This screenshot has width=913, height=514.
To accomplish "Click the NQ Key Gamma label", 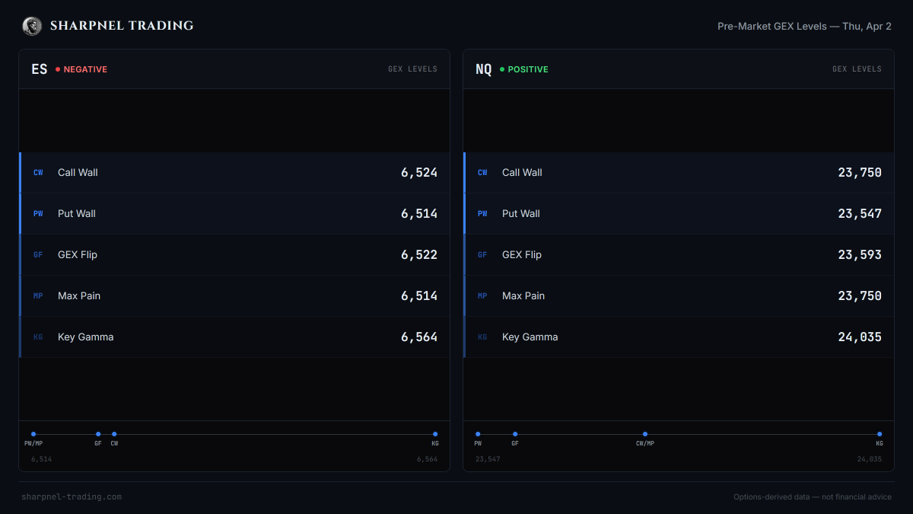I will click(x=530, y=337).
